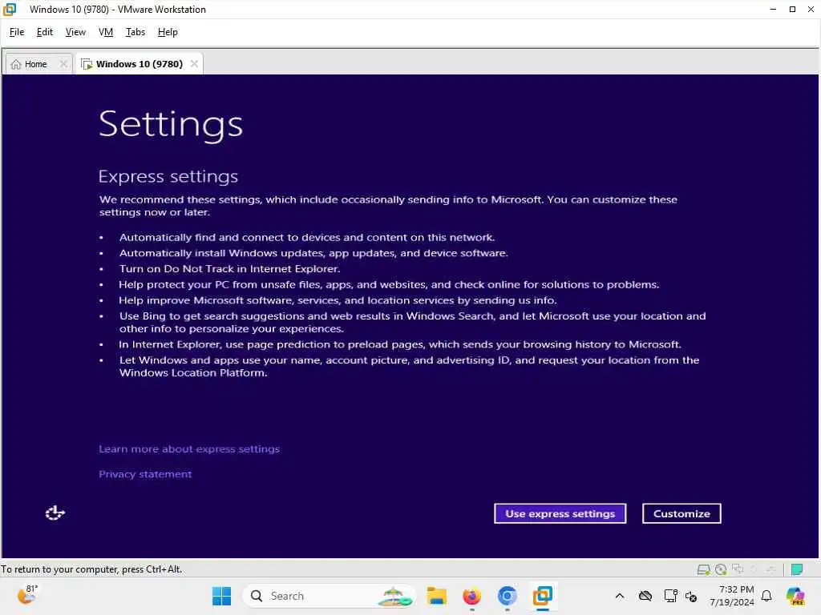Open the File menu

click(x=17, y=32)
